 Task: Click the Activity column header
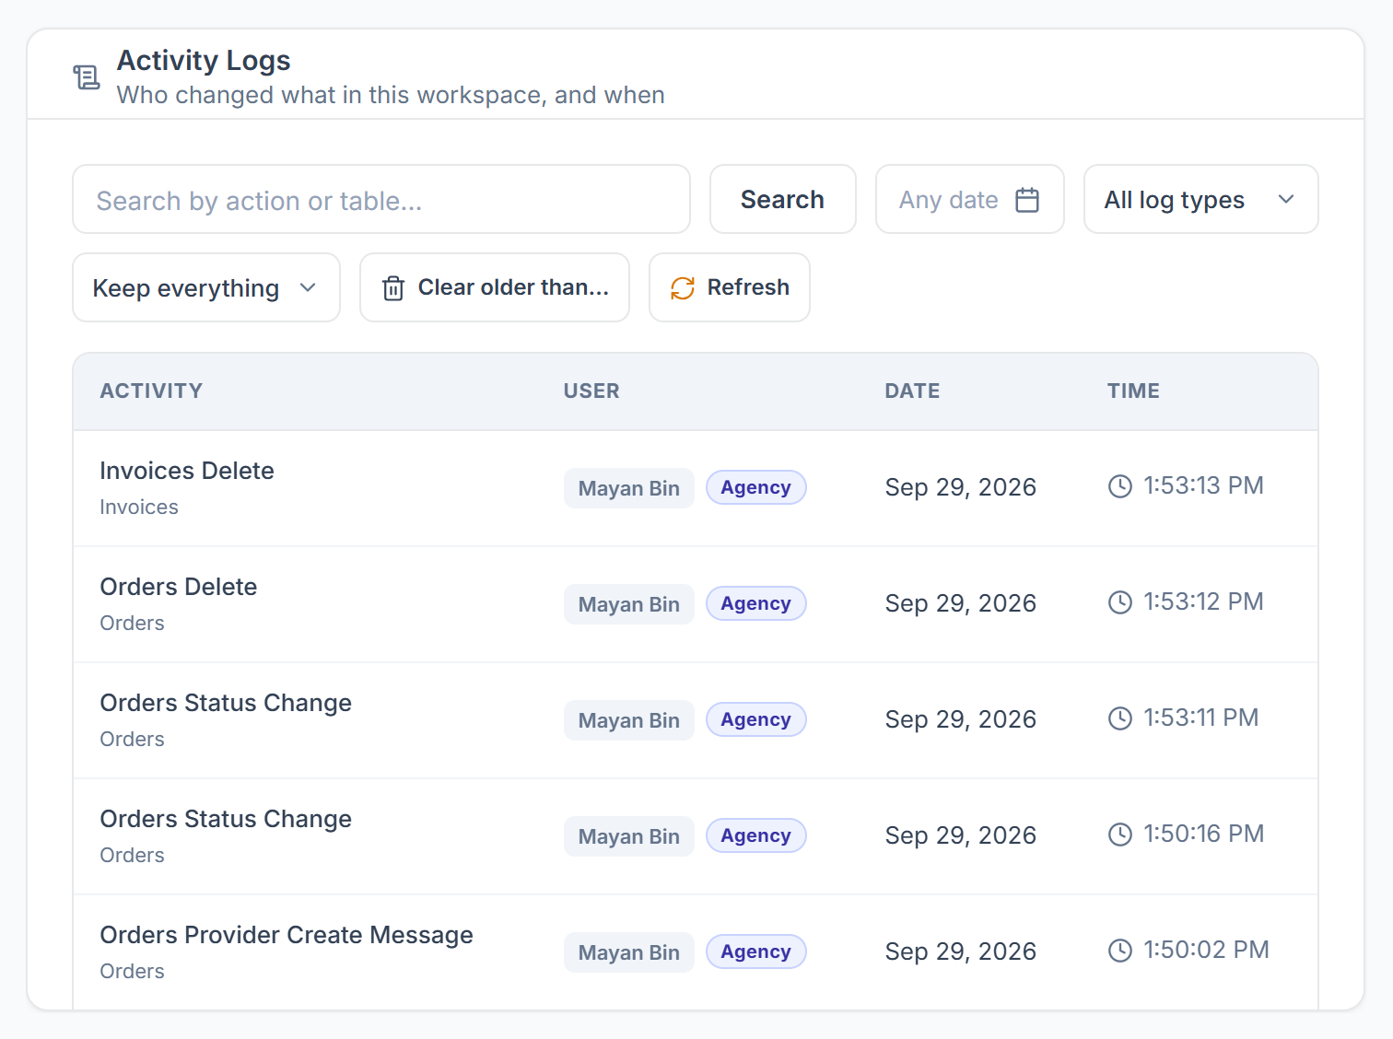tap(151, 391)
